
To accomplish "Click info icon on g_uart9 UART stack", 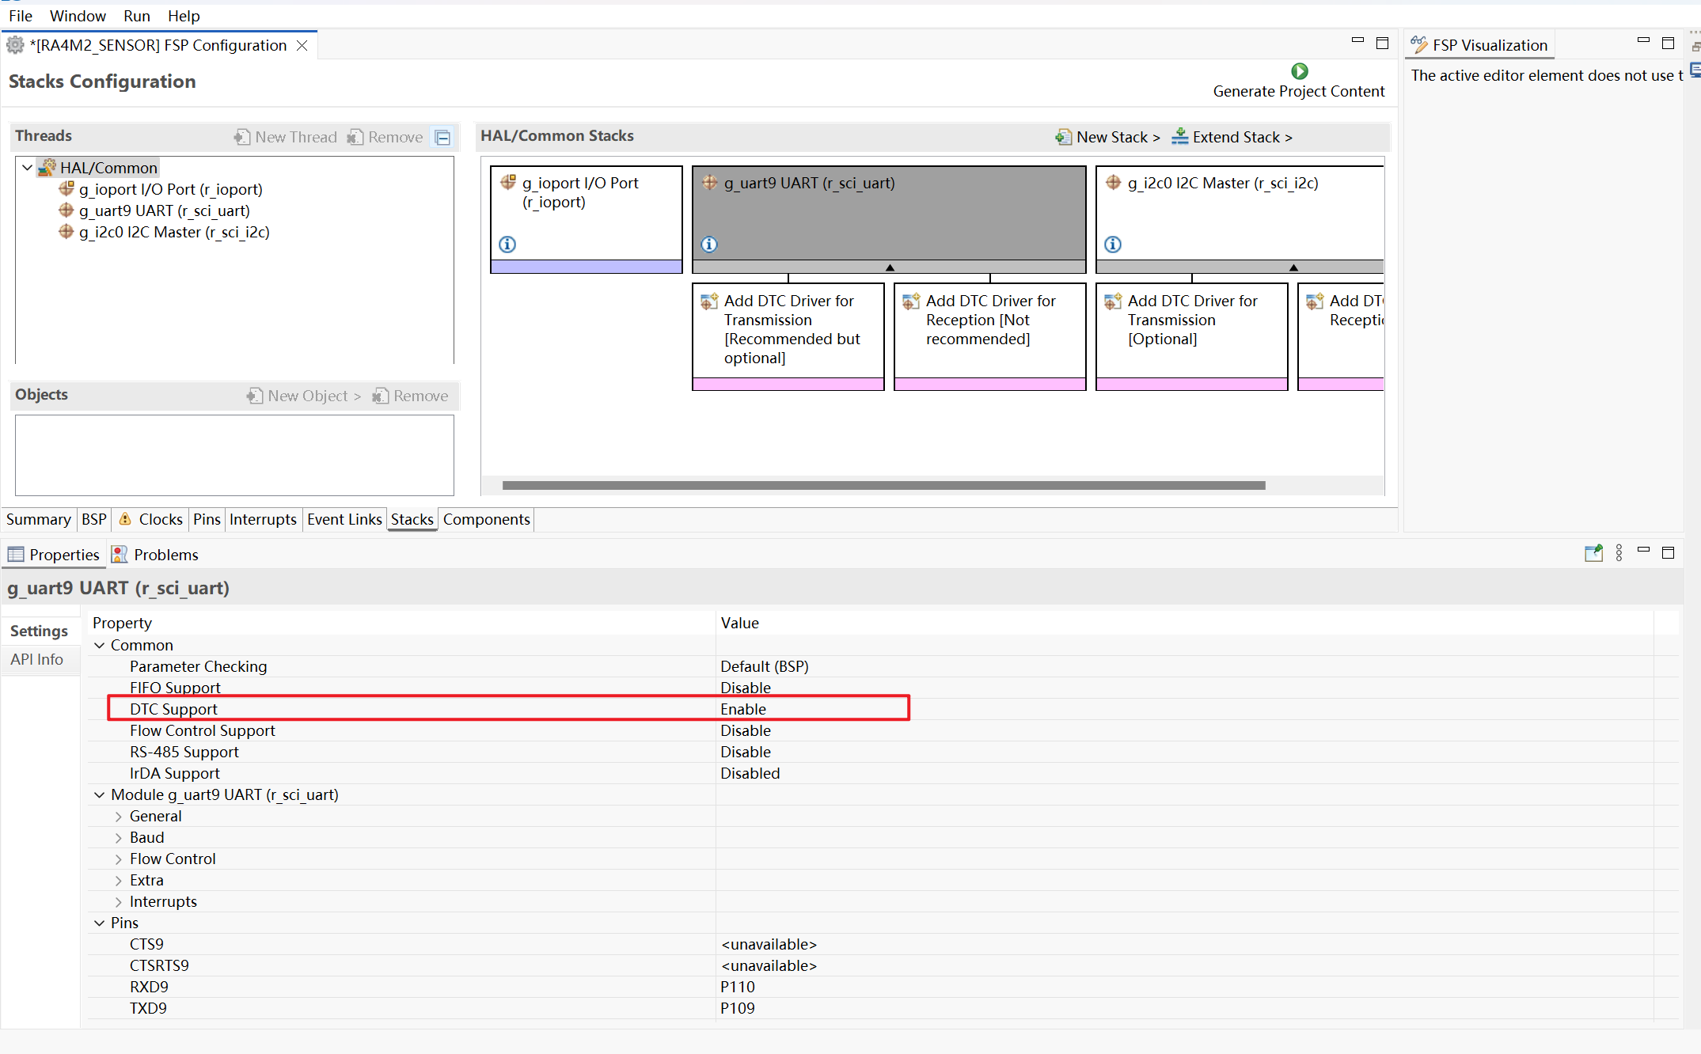I will [x=709, y=245].
